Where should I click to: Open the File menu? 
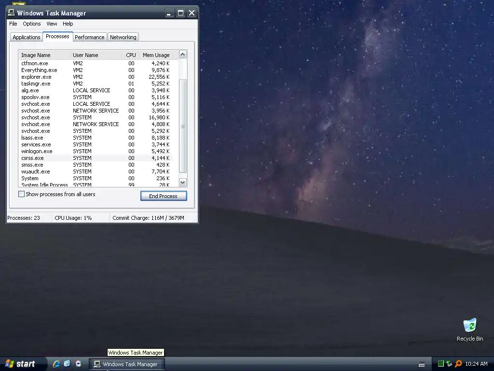[x=13, y=24]
